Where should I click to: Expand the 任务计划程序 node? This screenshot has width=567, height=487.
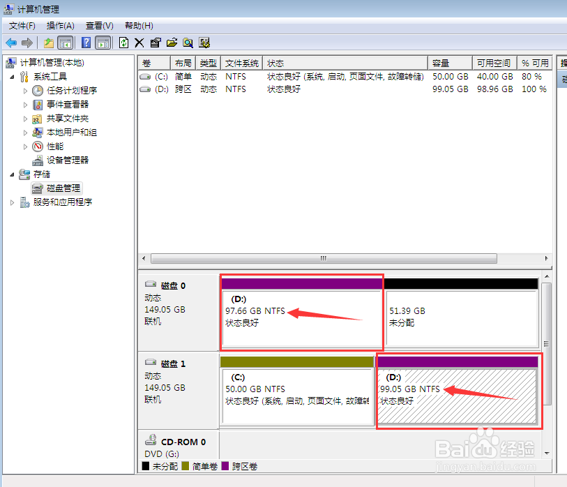pos(25,91)
